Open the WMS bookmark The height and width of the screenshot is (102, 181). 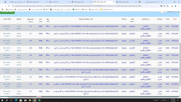[x=46, y=9]
